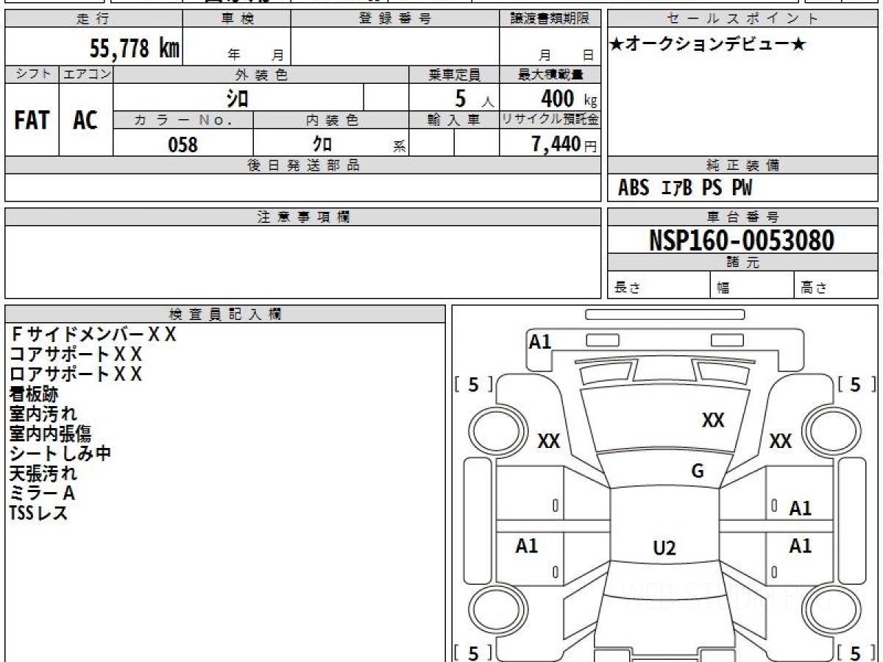Click the 5 人 seating capacity value
Viewport: 883px width, 662px height.
(473, 98)
